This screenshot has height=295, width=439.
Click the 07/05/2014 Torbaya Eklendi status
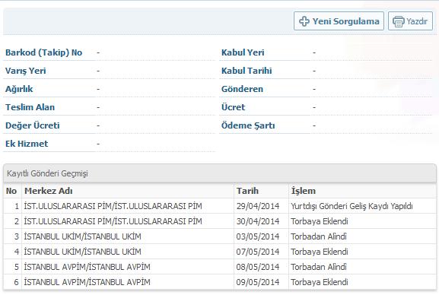click(x=320, y=252)
